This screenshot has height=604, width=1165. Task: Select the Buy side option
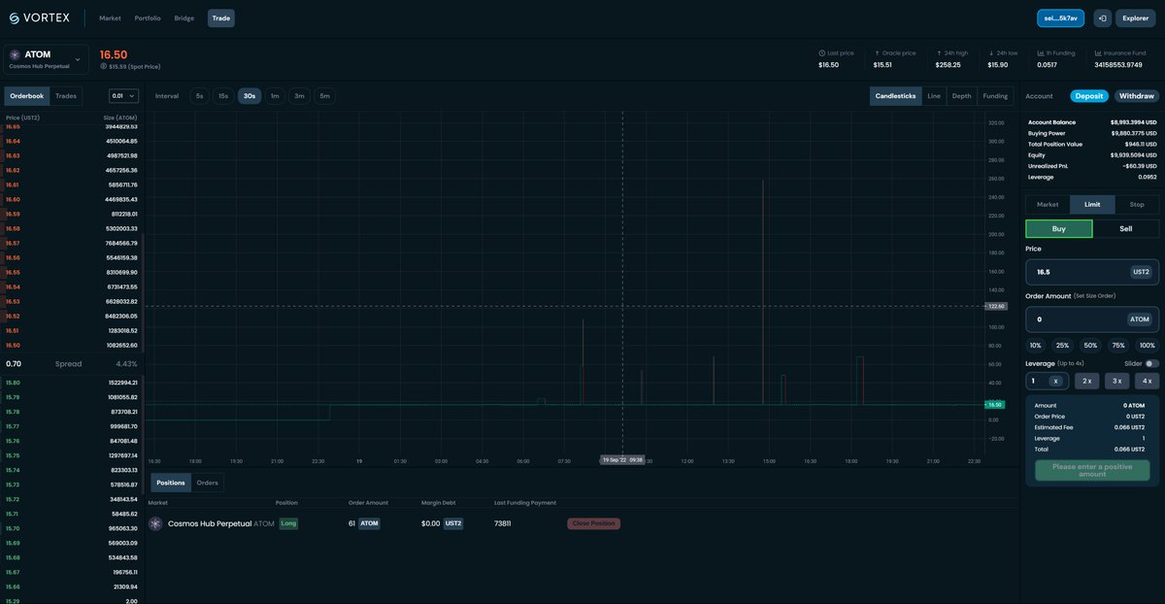[x=1059, y=228]
